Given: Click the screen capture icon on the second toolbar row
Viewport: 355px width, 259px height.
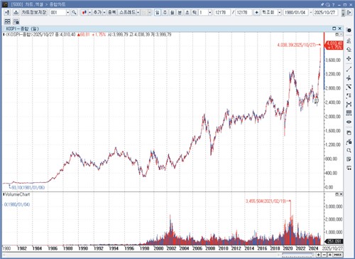Looking at the screenshot, I should (16, 21).
